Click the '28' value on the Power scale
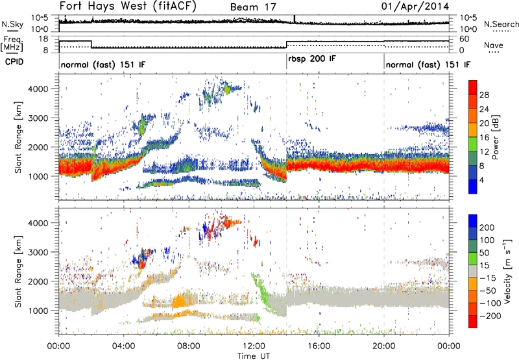Screen dimensions: 519x360 click(484, 95)
